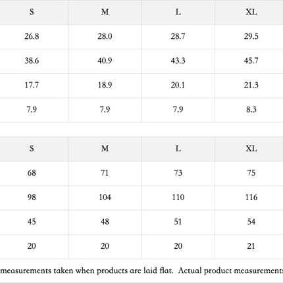Select the 8.3 value in upper table

click(x=251, y=110)
